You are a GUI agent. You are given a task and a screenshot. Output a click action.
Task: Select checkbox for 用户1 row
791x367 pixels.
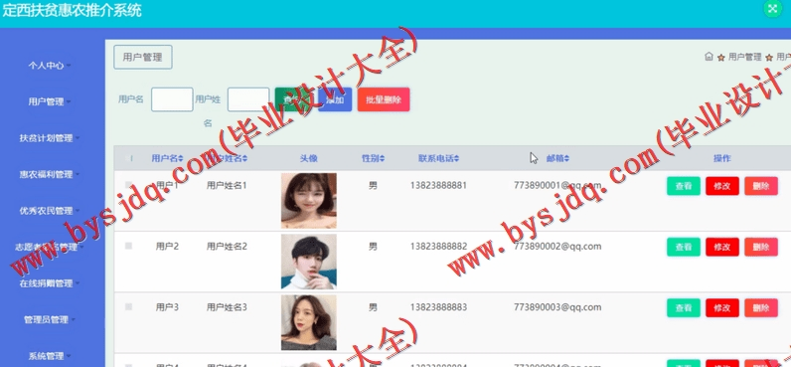(128, 185)
